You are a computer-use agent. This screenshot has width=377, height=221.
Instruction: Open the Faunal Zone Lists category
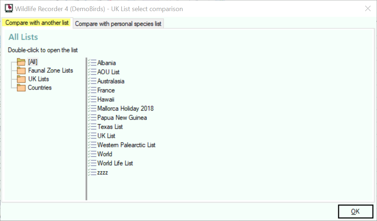click(x=50, y=70)
